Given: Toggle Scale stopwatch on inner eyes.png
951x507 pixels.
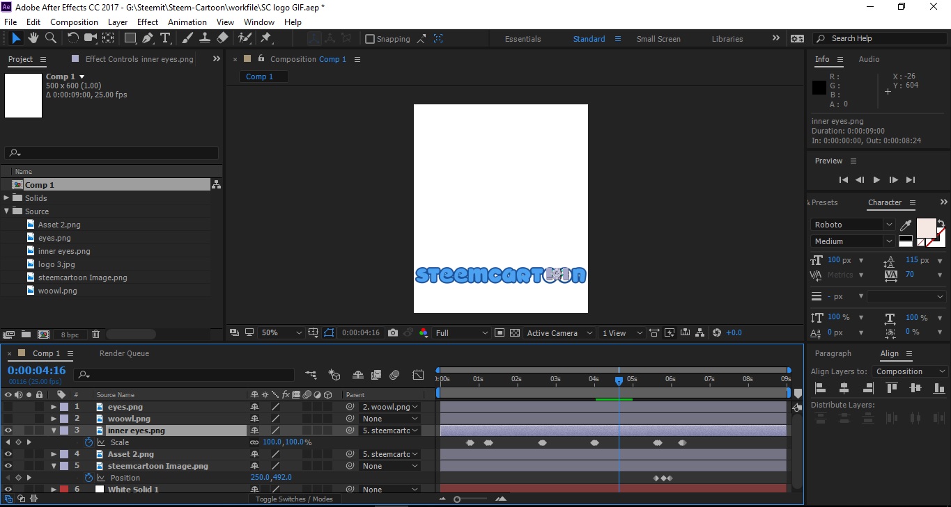Looking at the screenshot, I should pyautogui.click(x=88, y=442).
